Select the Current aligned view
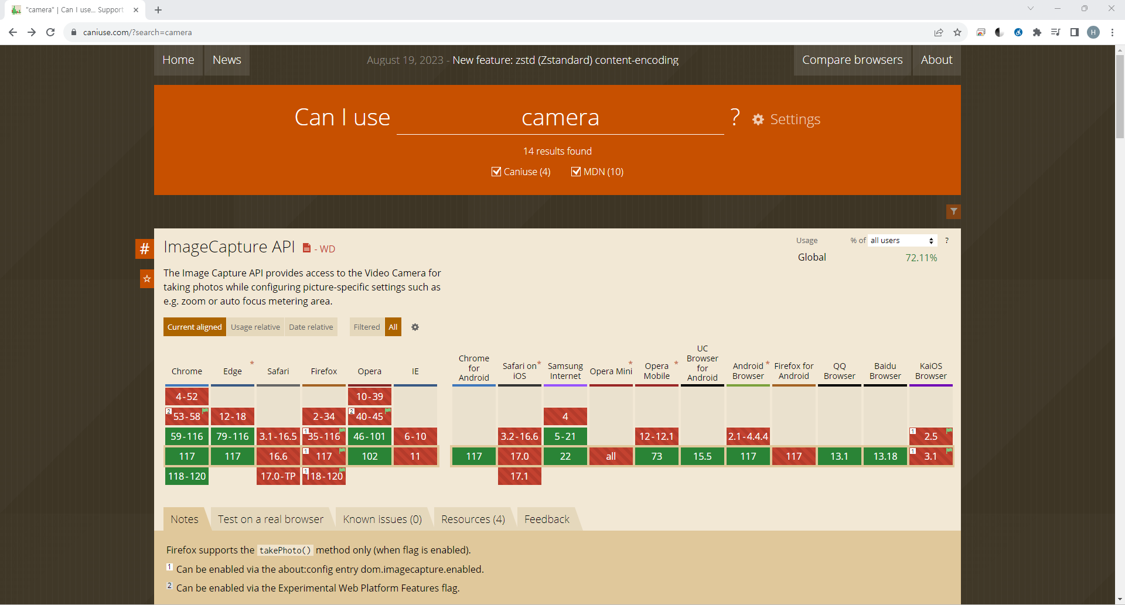The width and height of the screenshot is (1125, 605). [195, 327]
